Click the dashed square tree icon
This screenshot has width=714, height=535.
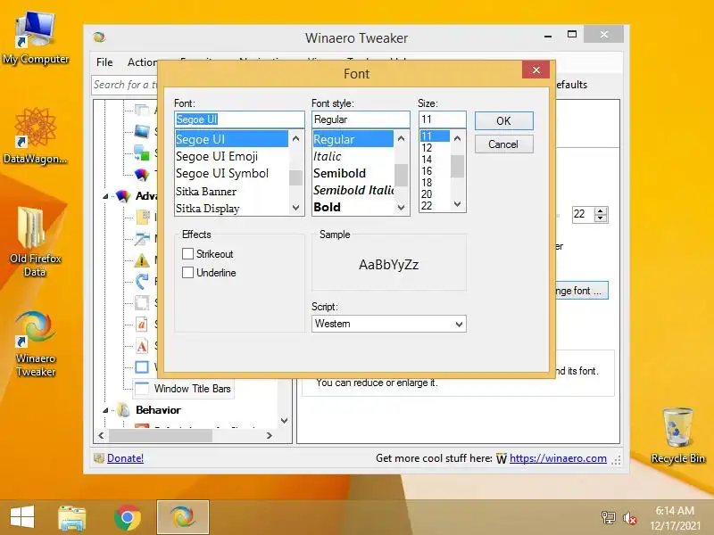[x=142, y=302]
